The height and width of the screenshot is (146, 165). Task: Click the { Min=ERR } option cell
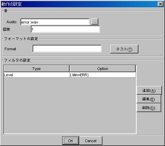(x=103, y=75)
